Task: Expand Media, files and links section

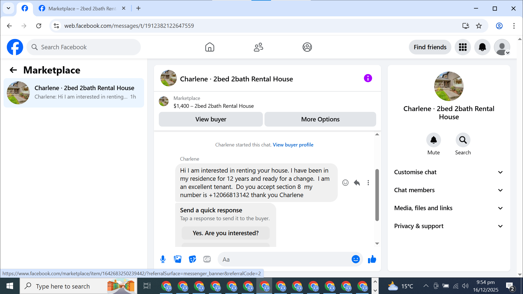Action: click(x=449, y=208)
